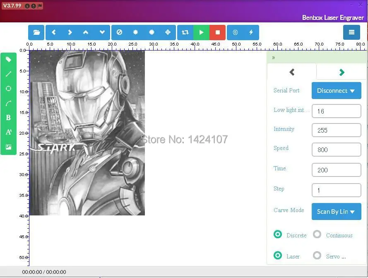Collapse the settings panel with » chevron
368x278 pixels.
[x=274, y=58]
